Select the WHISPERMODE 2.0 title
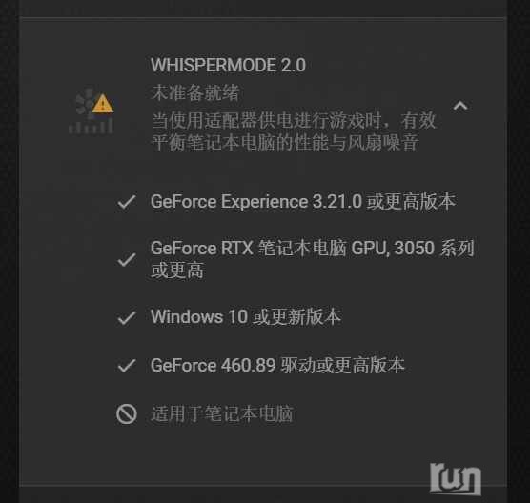The height and width of the screenshot is (503, 530). [x=228, y=65]
